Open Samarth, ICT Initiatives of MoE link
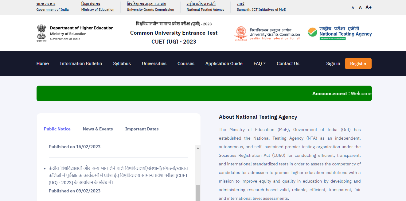406x201 pixels. 261,10
